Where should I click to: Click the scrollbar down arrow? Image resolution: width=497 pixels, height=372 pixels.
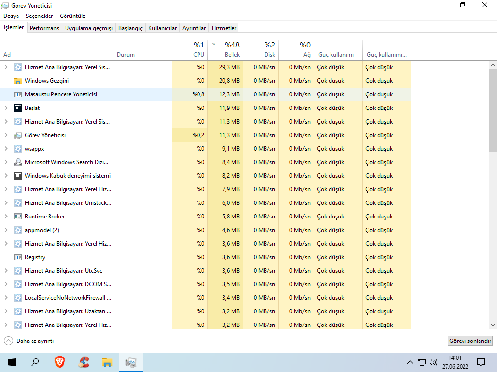coord(493,325)
